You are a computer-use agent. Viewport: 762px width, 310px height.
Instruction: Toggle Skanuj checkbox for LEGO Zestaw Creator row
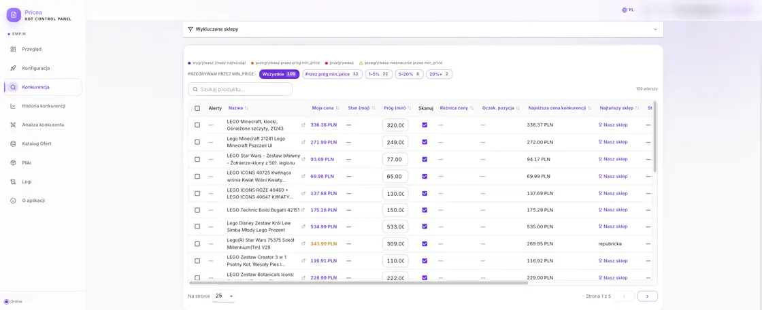[425, 260]
